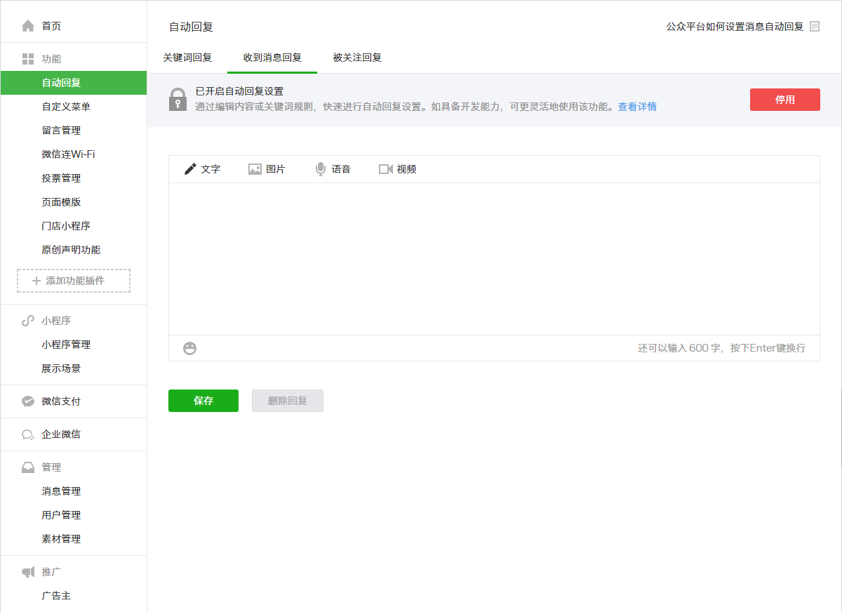
Task: Click the 小程序 section heading text
Action: pyautogui.click(x=56, y=321)
